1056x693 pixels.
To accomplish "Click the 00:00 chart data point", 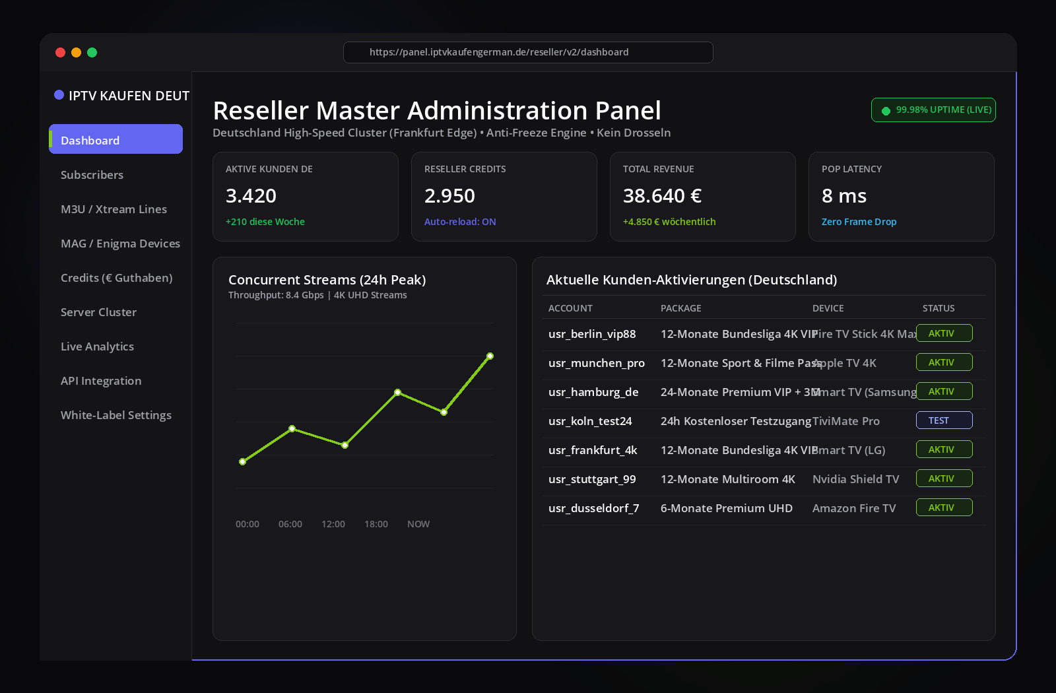I will pyautogui.click(x=242, y=462).
